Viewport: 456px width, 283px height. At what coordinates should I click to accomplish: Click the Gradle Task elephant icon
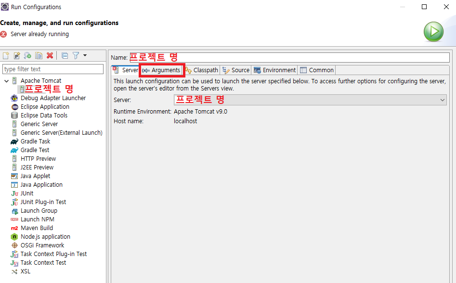coord(14,141)
